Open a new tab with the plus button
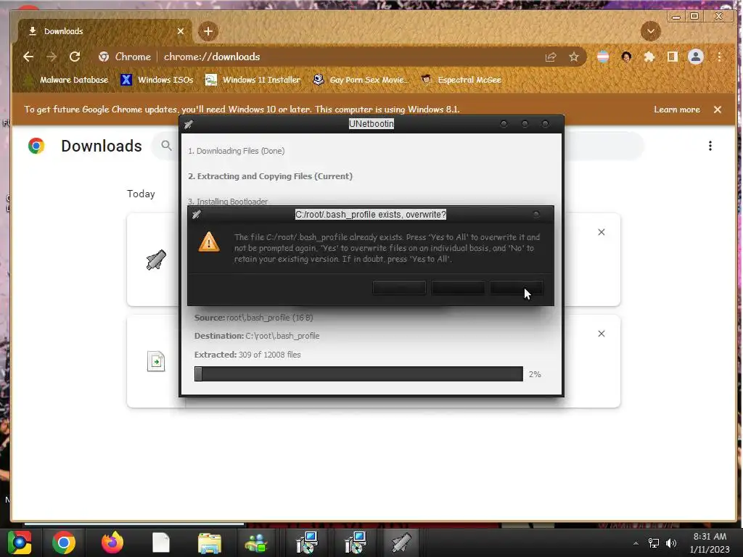Image resolution: width=743 pixels, height=557 pixels. [208, 31]
